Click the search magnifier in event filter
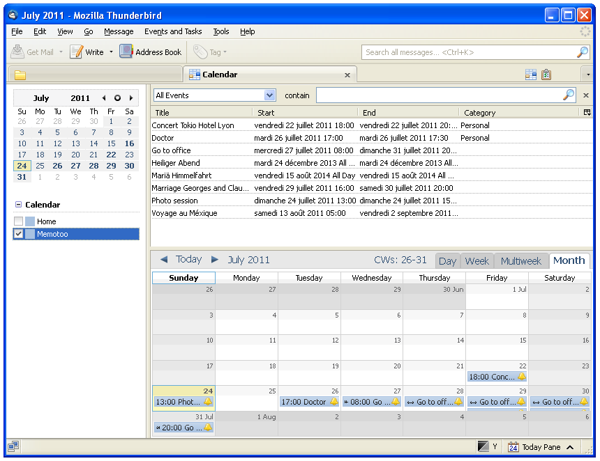 pyautogui.click(x=569, y=95)
